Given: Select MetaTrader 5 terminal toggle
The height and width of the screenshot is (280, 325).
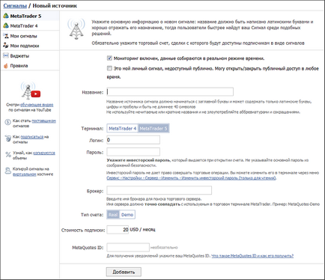Looking at the screenshot, I should tap(154, 128).
